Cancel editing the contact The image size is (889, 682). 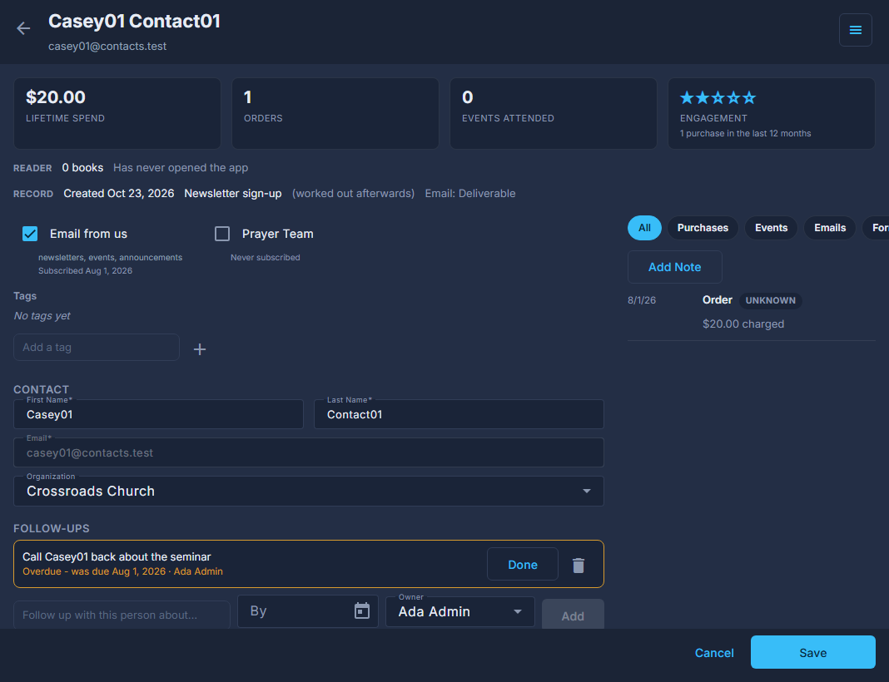(x=714, y=653)
